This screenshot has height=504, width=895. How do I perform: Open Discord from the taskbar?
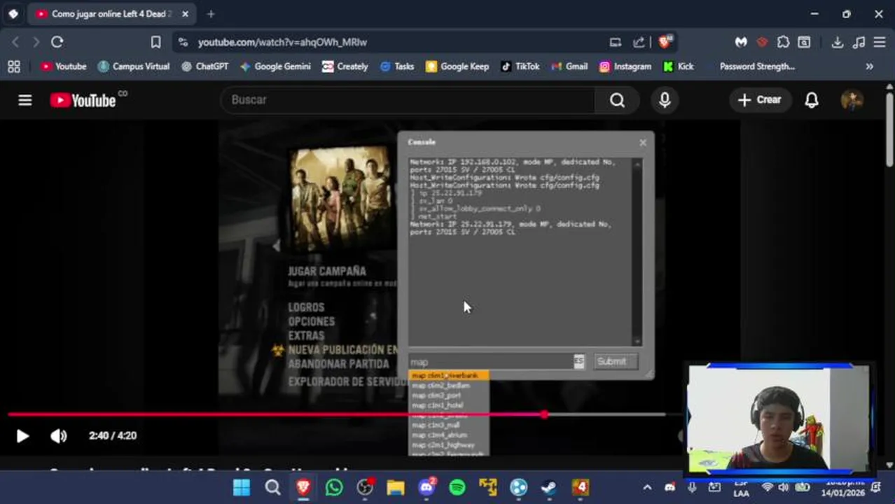426,487
